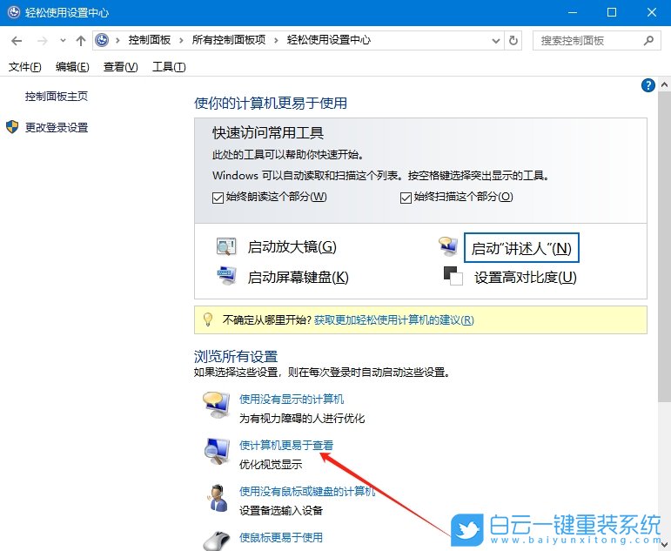The width and height of the screenshot is (671, 551).
Task: Click the Back navigation arrow
Action: click(x=17, y=41)
